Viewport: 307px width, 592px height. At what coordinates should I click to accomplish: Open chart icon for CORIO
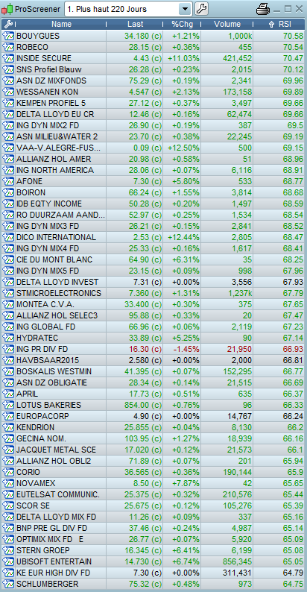[8, 472]
